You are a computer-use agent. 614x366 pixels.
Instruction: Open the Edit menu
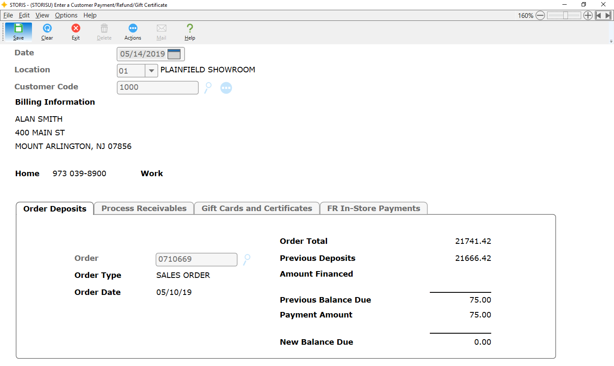pyautogui.click(x=24, y=15)
